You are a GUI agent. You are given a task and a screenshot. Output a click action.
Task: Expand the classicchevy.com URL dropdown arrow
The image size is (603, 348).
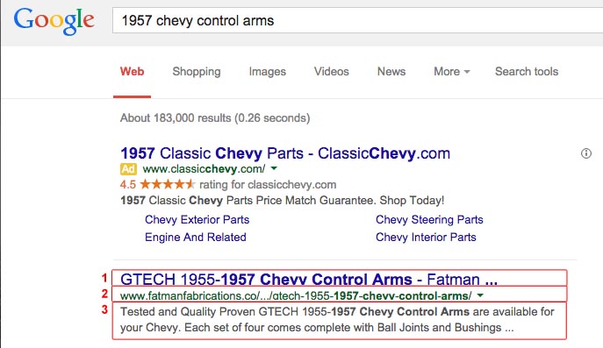(274, 168)
